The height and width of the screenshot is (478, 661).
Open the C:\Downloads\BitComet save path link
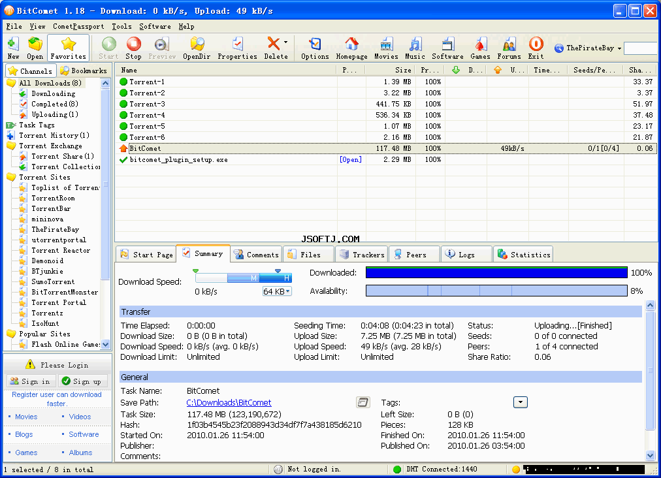(229, 402)
